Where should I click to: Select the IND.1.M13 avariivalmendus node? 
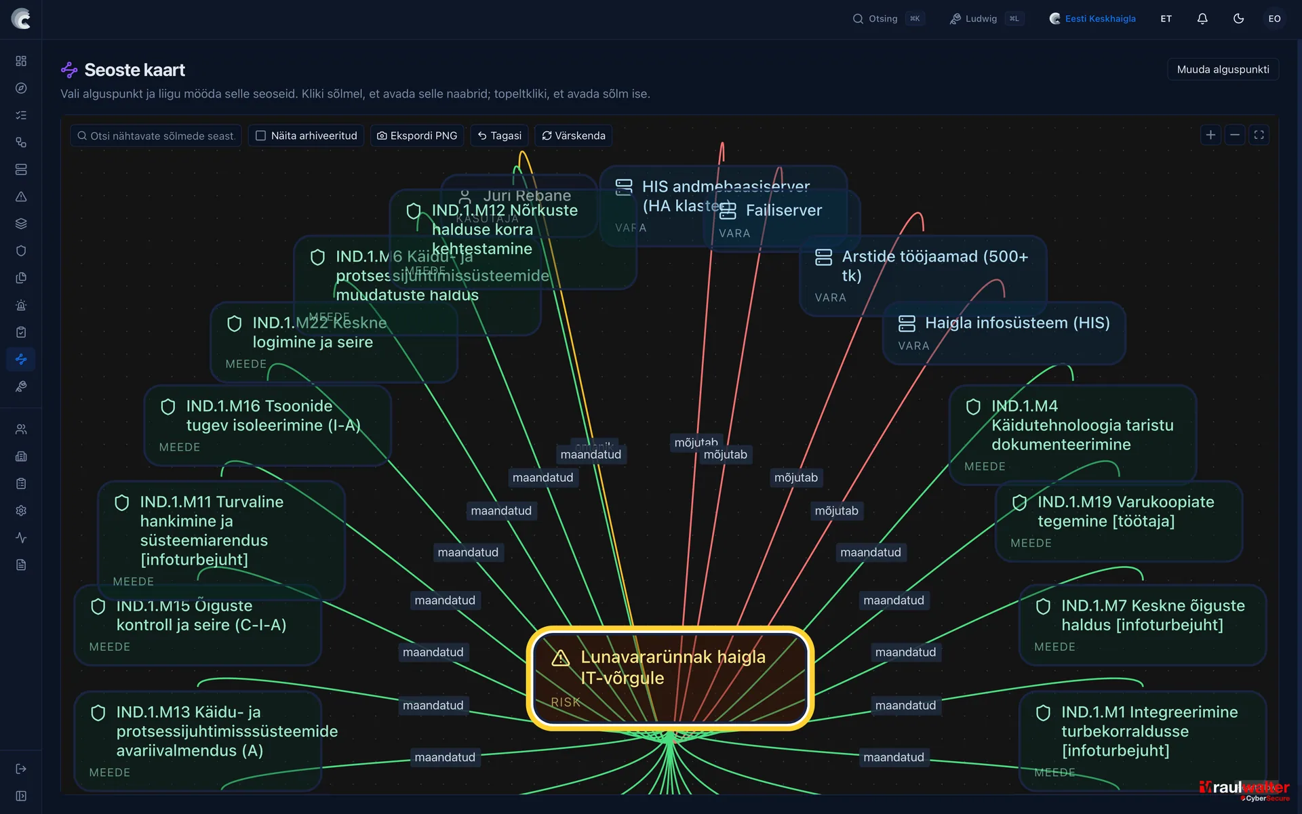[197, 741]
